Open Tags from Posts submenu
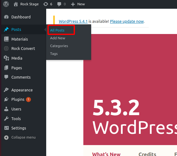 [54, 54]
